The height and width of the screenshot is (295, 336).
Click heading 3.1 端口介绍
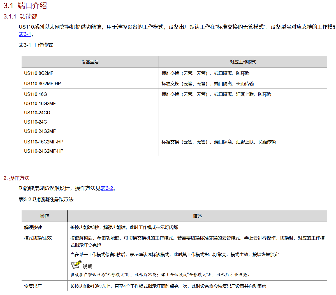(25, 6)
